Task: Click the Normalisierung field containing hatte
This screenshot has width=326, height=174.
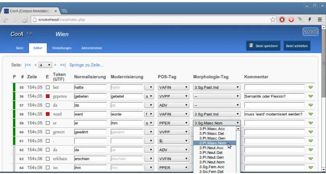Action: pyautogui.click(x=90, y=87)
